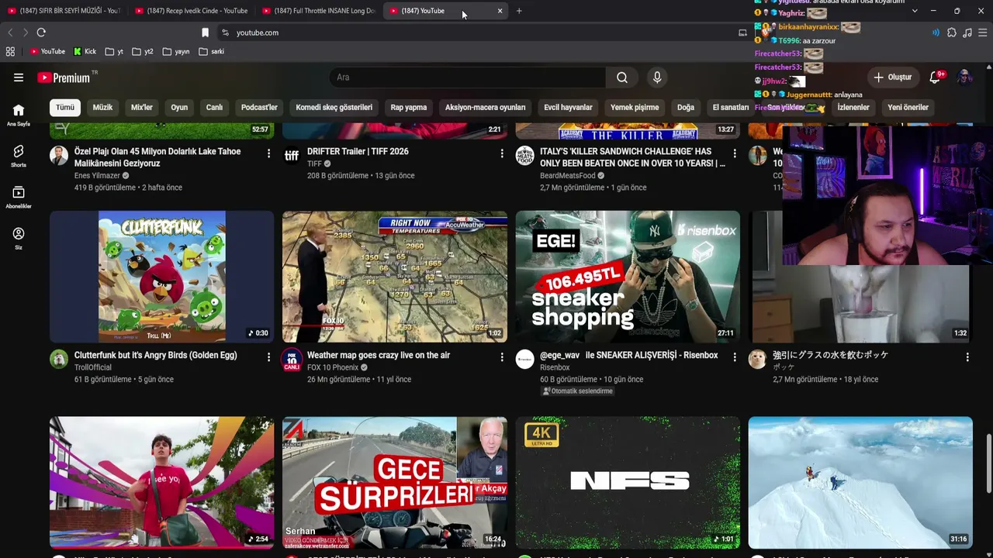Viewport: 993px width, 558px height.
Task: Click the browser forward arrow
Action: pos(25,33)
